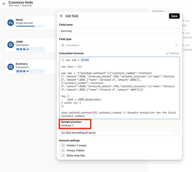Turn on the Always hidden toggle
This screenshot has height=172, width=192.
62,150
